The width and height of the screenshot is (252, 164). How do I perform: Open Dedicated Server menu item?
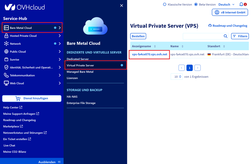coord(78,59)
